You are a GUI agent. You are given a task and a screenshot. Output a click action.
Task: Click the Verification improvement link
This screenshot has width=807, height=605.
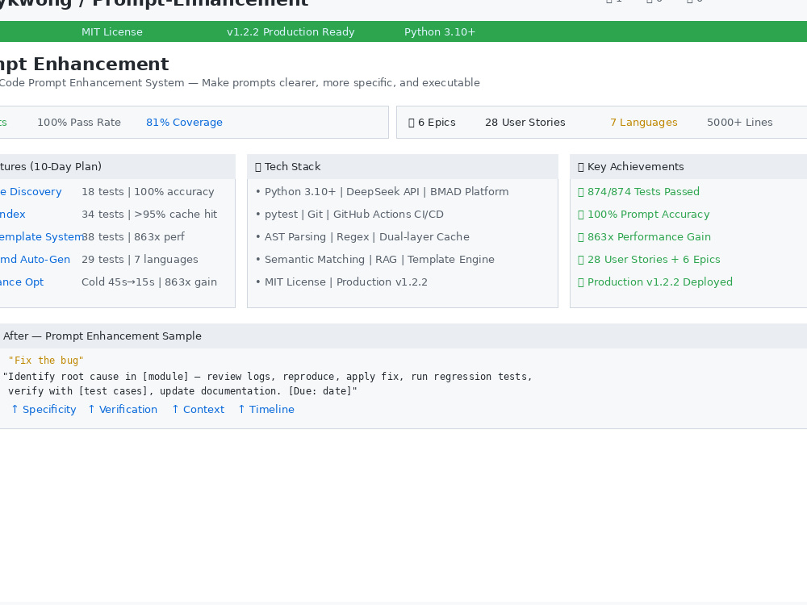pos(123,410)
